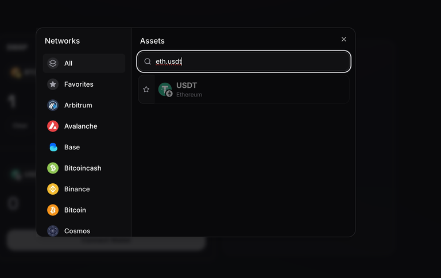The image size is (441, 278).
Task: Click the Arbitrum network logo icon
Action: (53, 105)
